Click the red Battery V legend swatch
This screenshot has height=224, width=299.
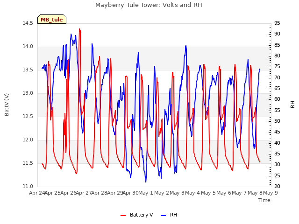tap(123, 216)
